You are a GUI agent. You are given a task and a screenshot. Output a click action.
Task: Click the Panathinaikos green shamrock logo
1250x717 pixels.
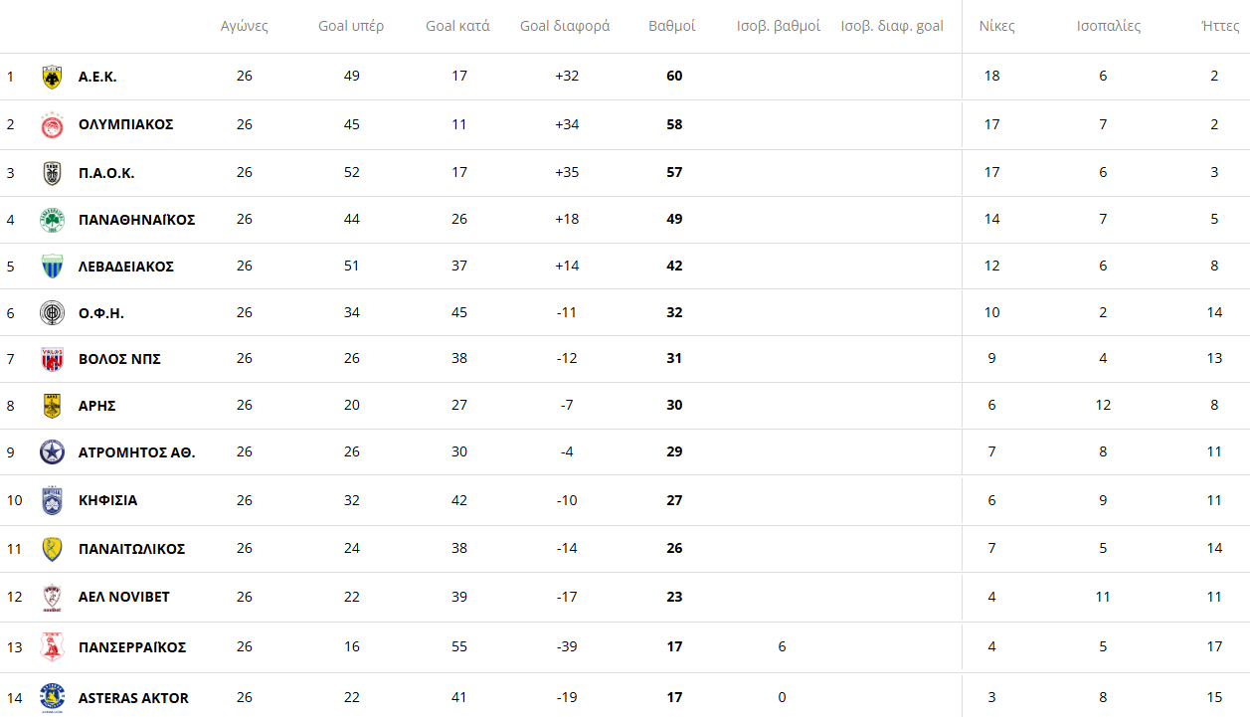click(x=52, y=220)
